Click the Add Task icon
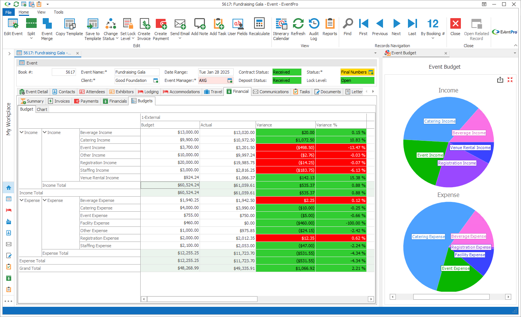Screen dimensions: 521x317 [218, 24]
